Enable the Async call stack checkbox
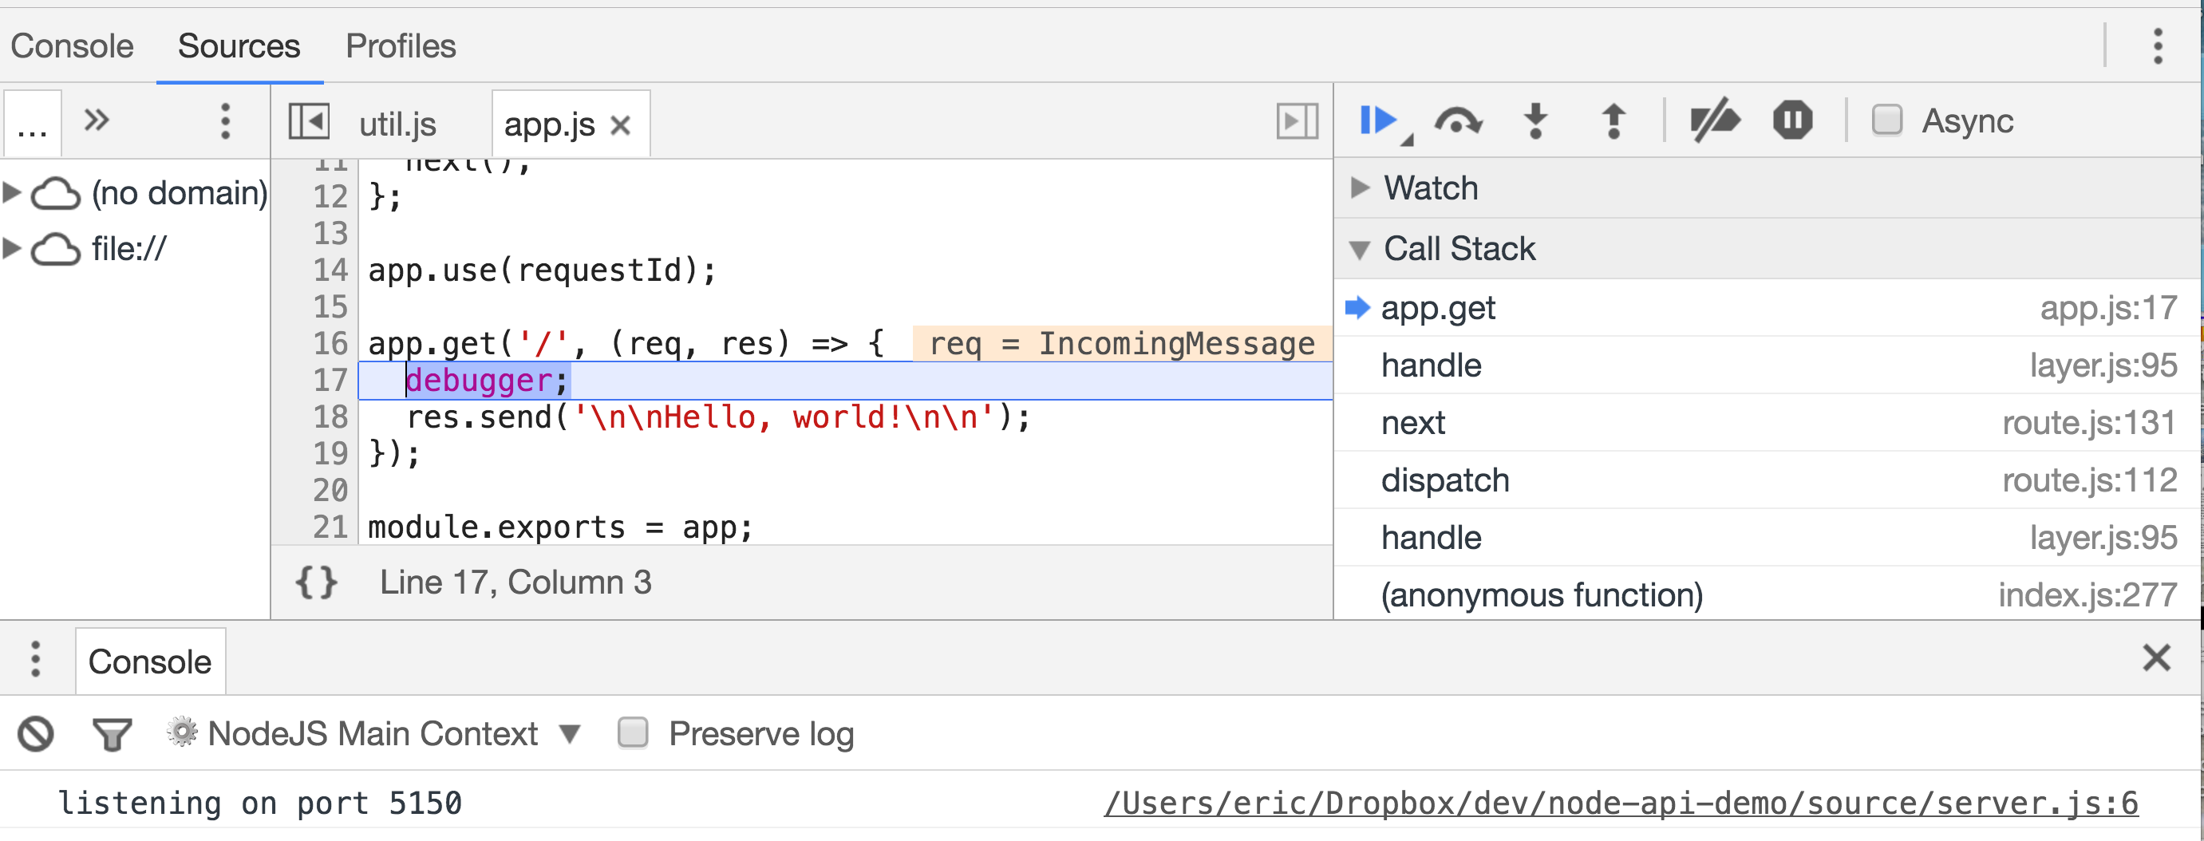 [x=1887, y=120]
